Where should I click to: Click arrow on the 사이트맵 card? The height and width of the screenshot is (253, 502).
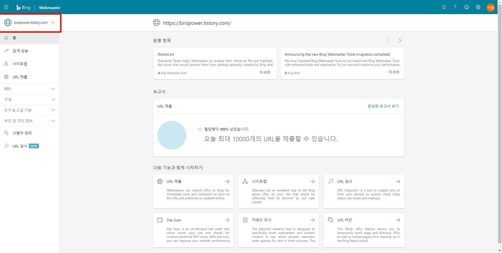pos(312,181)
